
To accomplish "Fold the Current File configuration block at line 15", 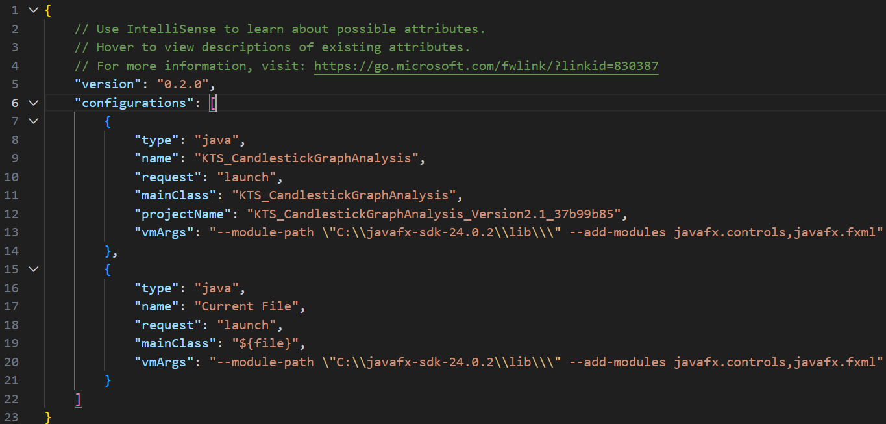I will coord(33,269).
